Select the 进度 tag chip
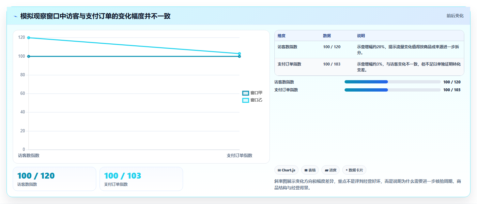The image size is (477, 204). [331, 170]
